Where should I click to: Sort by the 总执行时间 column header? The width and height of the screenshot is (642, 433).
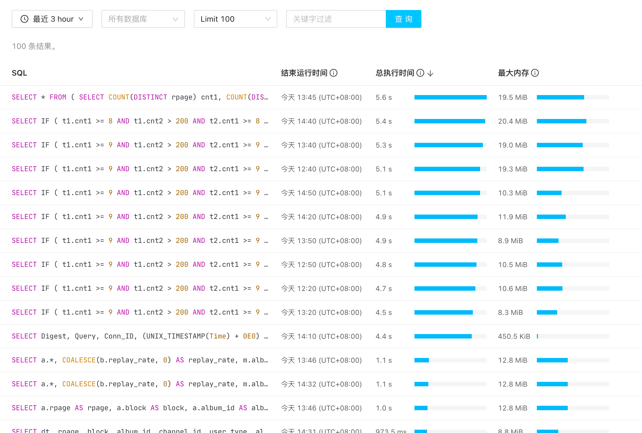[395, 73]
